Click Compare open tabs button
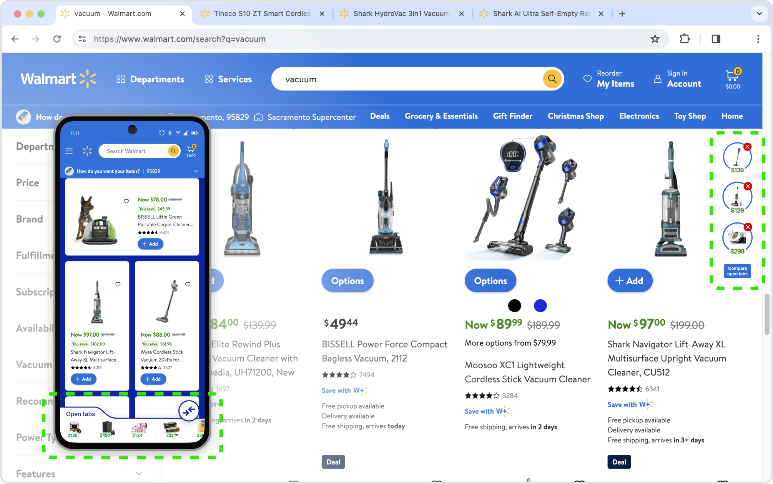Image resolution: width=773 pixels, height=484 pixels. click(737, 271)
